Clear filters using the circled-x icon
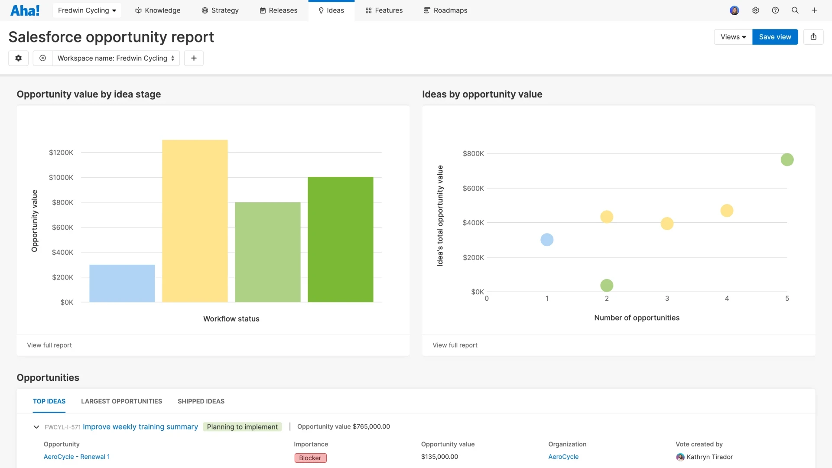This screenshot has height=468, width=832. coord(42,58)
